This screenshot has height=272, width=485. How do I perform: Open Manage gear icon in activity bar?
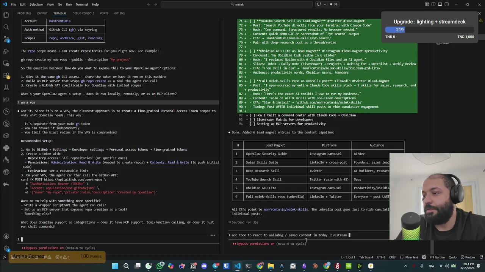click(x=6, y=249)
